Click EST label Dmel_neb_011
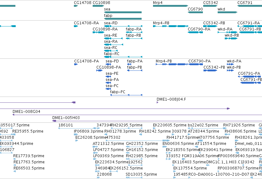 [x=248, y=144]
